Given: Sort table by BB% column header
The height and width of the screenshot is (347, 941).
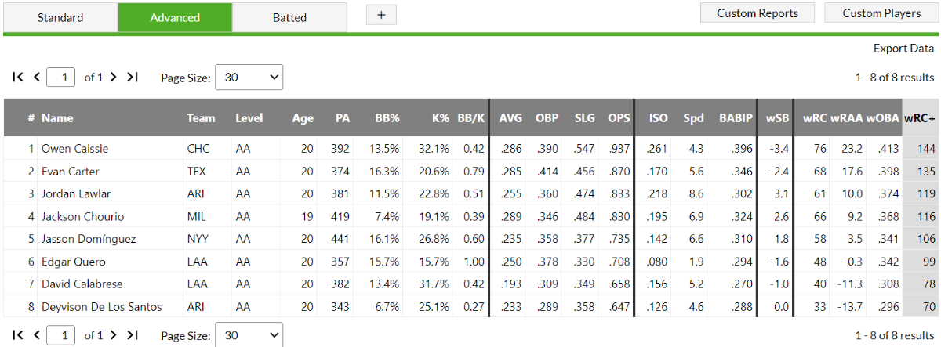Looking at the screenshot, I should point(387,118).
